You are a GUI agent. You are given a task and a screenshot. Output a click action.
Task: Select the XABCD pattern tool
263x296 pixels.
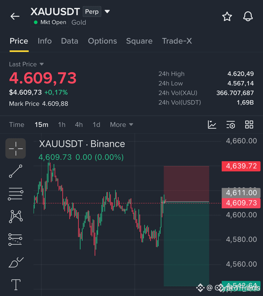click(16, 217)
